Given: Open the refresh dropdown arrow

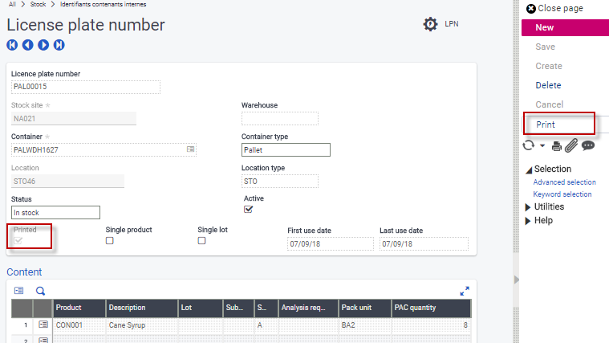Looking at the screenshot, I should (542, 146).
